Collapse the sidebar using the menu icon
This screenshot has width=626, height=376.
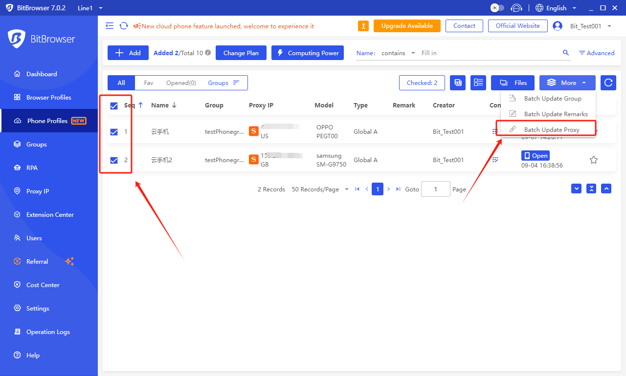pos(110,26)
